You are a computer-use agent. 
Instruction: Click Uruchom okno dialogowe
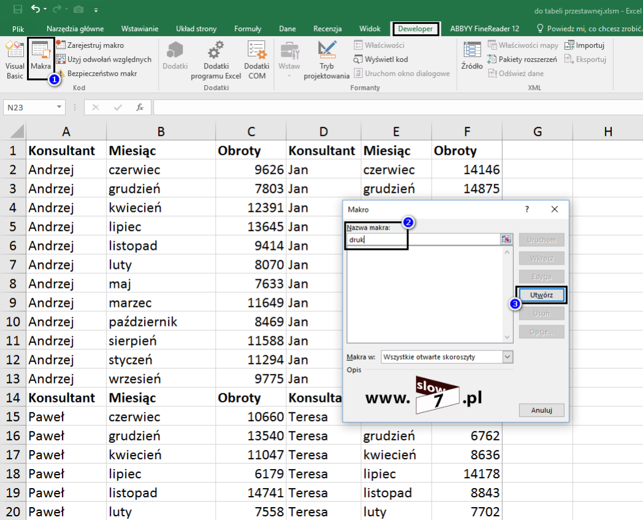click(402, 73)
